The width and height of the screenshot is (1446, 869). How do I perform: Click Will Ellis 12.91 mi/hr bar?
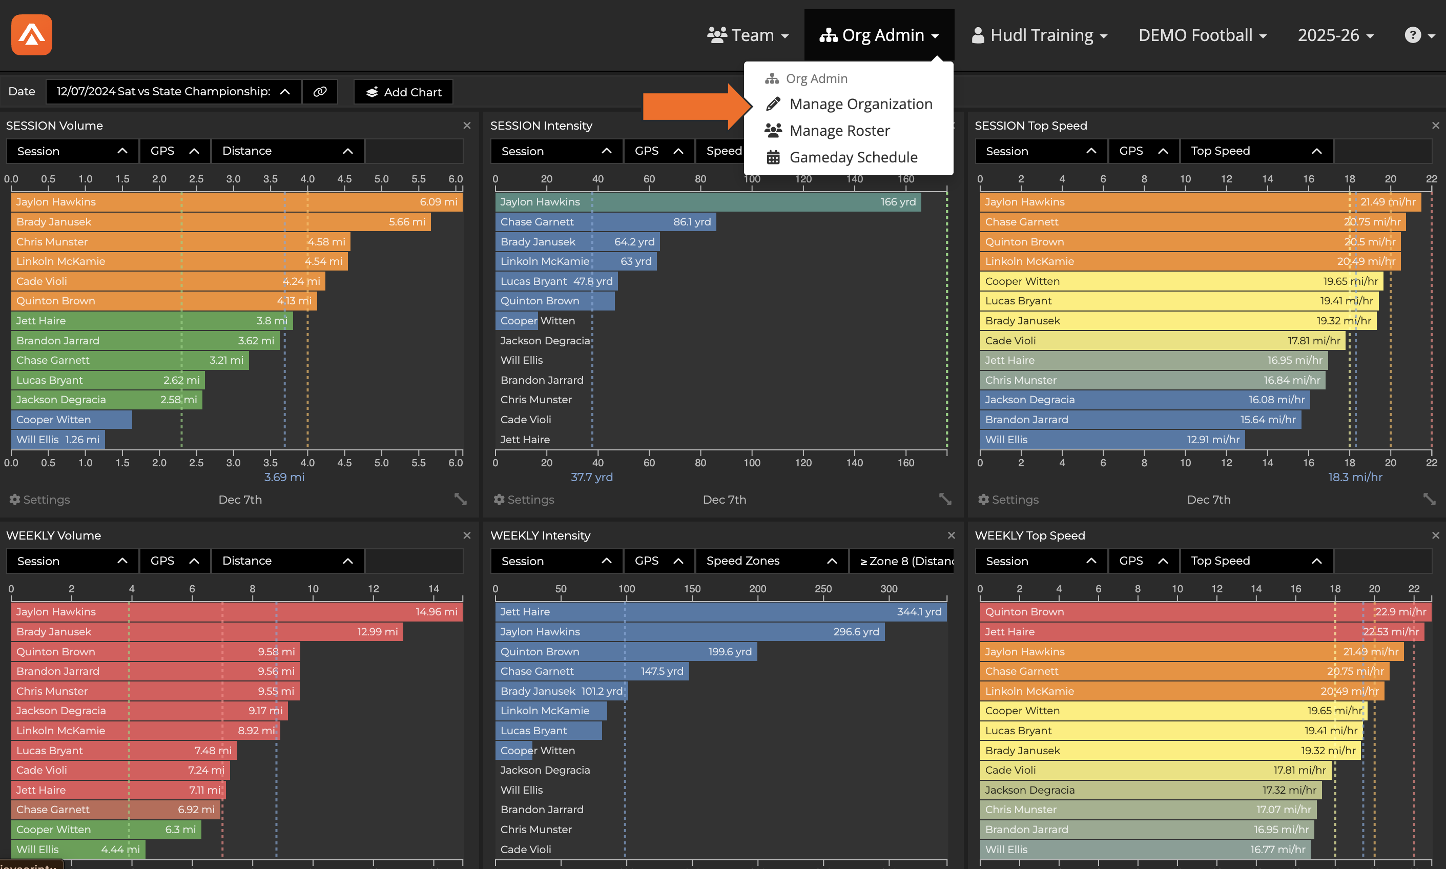[x=1112, y=440]
